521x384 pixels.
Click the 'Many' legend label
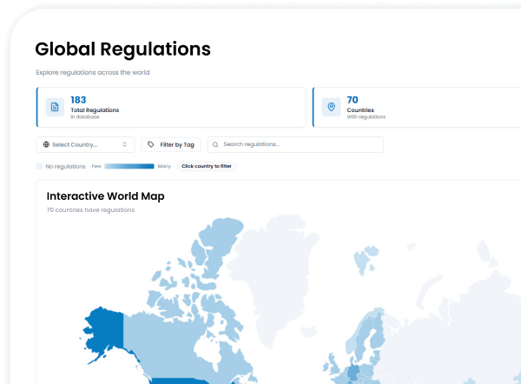pos(164,166)
